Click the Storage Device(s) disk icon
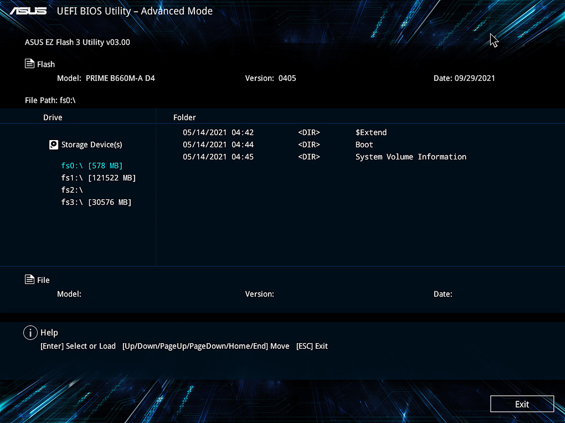565x423 pixels. pos(54,145)
